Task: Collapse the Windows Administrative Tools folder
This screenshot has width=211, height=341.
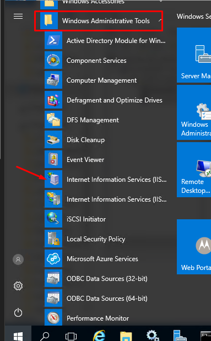Action: tap(102, 21)
